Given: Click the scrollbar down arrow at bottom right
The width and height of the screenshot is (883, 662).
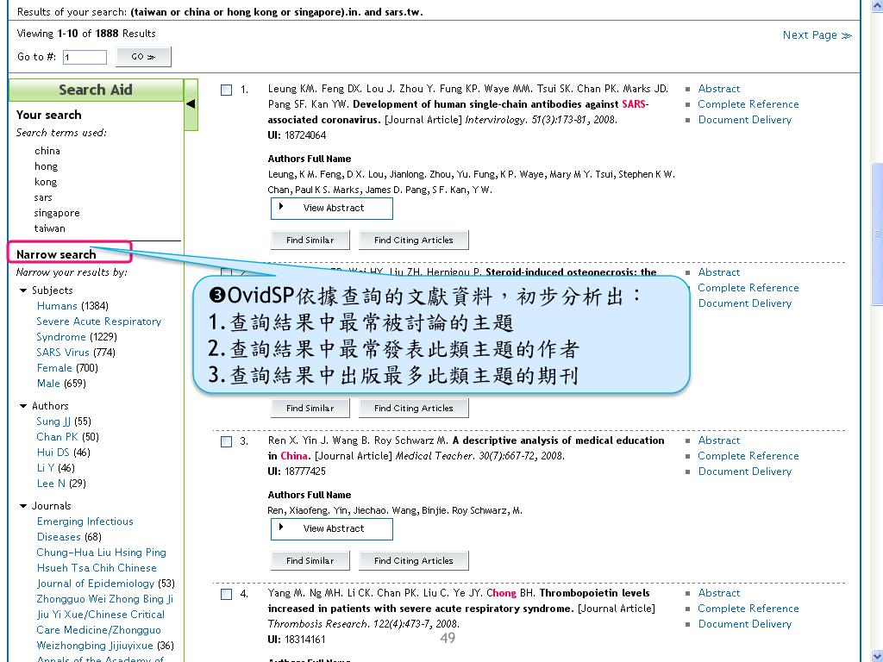Looking at the screenshot, I should point(877,656).
